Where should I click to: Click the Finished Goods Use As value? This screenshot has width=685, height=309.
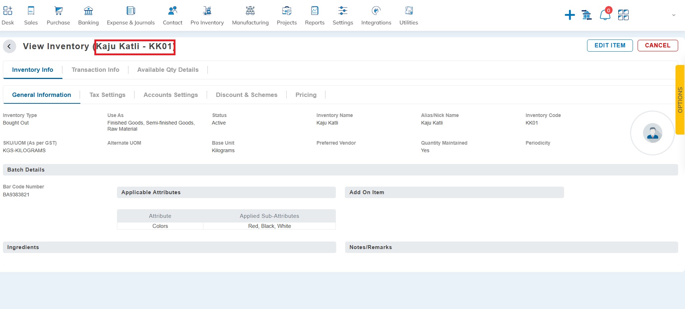click(151, 126)
